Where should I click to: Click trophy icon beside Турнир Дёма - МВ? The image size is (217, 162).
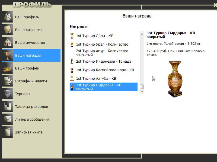72,36
